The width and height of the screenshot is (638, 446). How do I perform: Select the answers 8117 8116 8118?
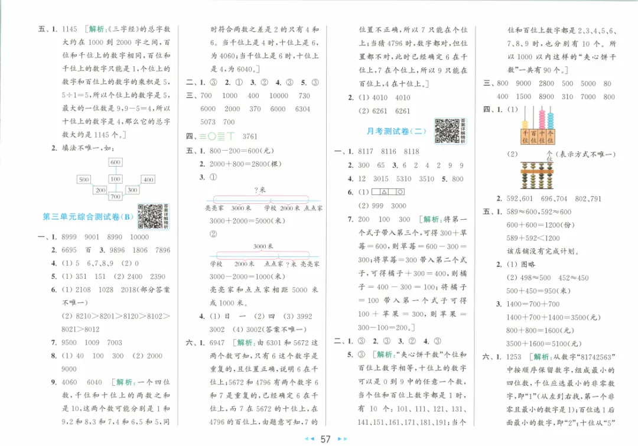pyautogui.click(x=389, y=151)
